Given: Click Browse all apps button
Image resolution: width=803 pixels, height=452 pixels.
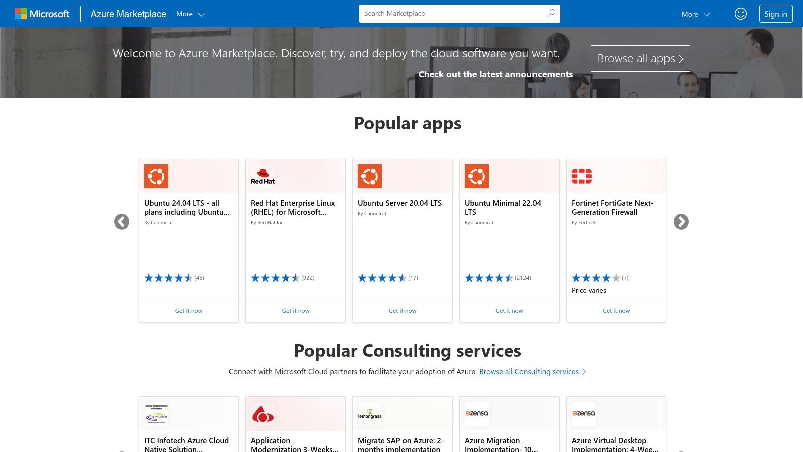Looking at the screenshot, I should click(x=640, y=58).
